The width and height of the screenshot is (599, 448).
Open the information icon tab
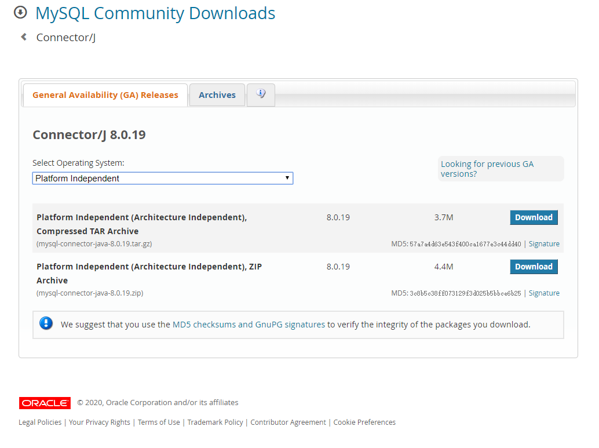pos(261,94)
